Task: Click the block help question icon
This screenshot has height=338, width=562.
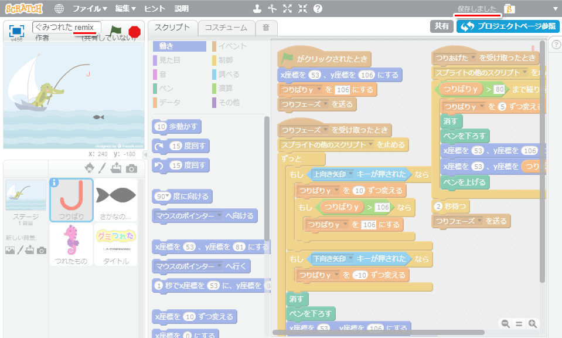Action: click(318, 9)
